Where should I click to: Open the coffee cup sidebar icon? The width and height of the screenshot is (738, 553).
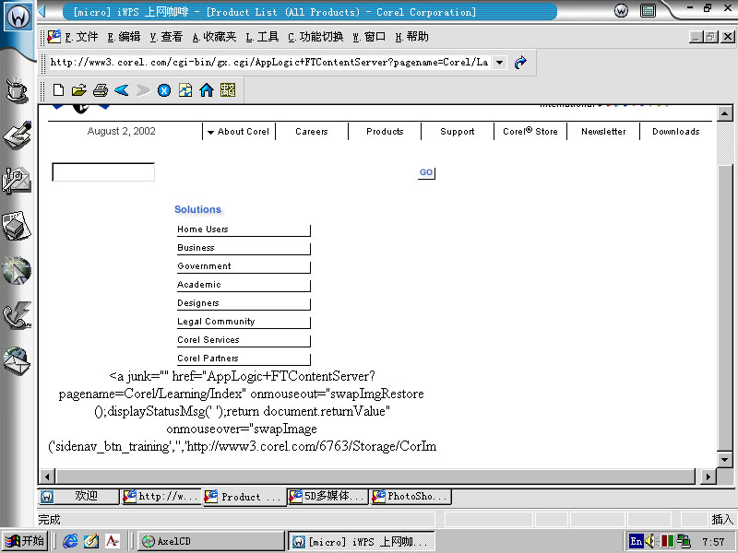(x=17, y=90)
